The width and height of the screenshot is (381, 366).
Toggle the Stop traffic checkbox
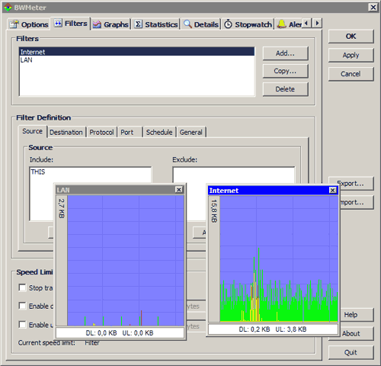(x=22, y=287)
